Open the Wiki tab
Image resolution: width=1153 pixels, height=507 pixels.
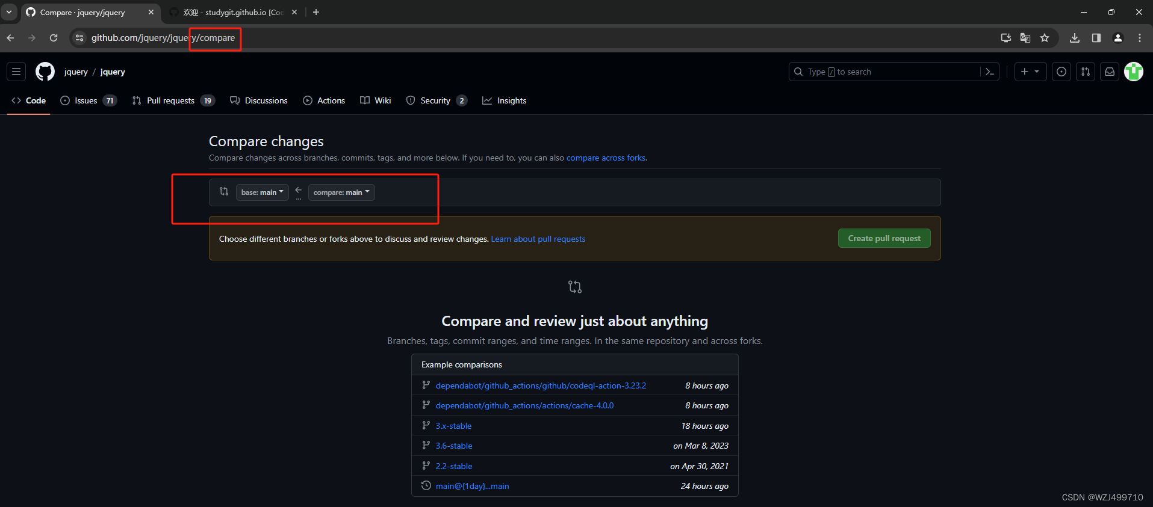376,100
